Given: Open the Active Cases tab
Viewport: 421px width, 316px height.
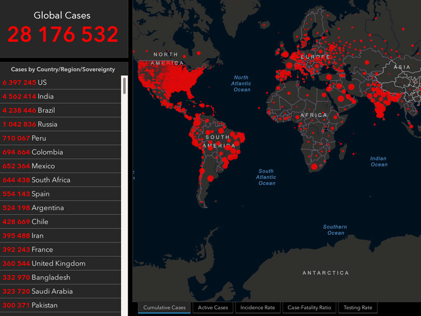Looking at the screenshot, I should 213,308.
